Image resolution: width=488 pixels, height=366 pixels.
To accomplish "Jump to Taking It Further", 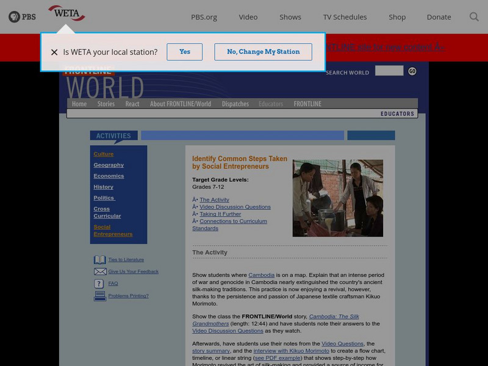I will point(220,214).
